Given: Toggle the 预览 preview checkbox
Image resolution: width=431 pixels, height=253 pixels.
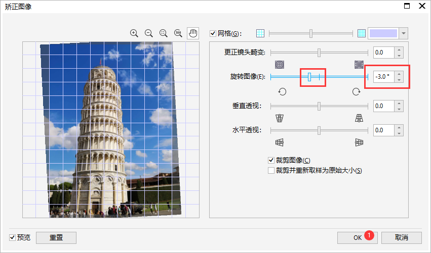Looking at the screenshot, I should [12, 237].
